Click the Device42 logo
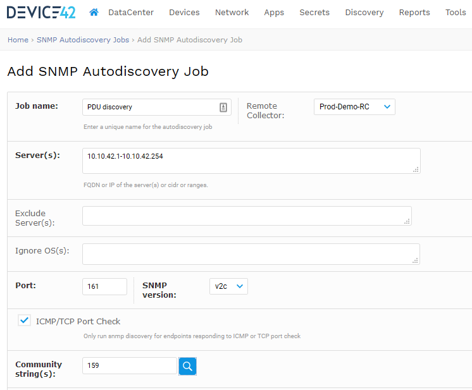 pos(41,13)
